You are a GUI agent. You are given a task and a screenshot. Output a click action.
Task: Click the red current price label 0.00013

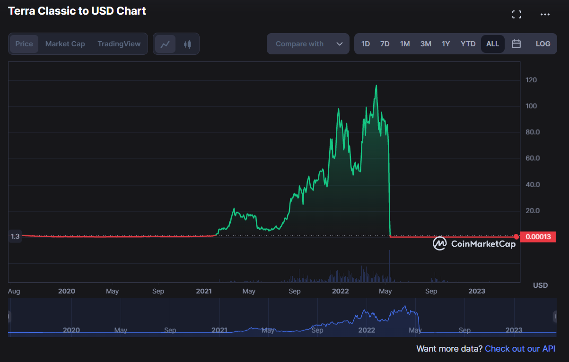[538, 237]
